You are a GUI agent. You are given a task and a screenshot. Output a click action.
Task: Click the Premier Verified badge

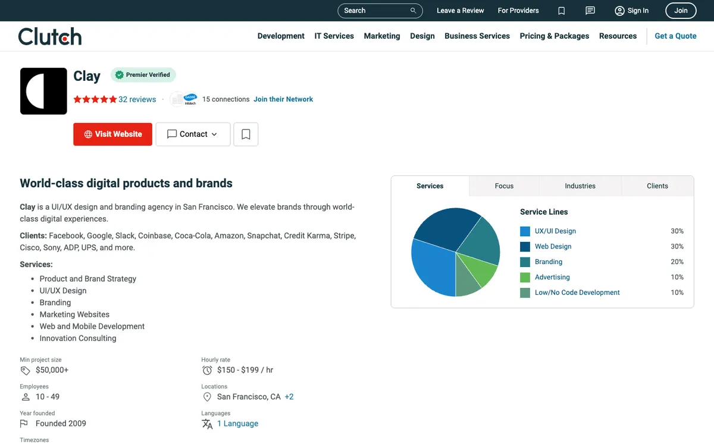(x=143, y=75)
